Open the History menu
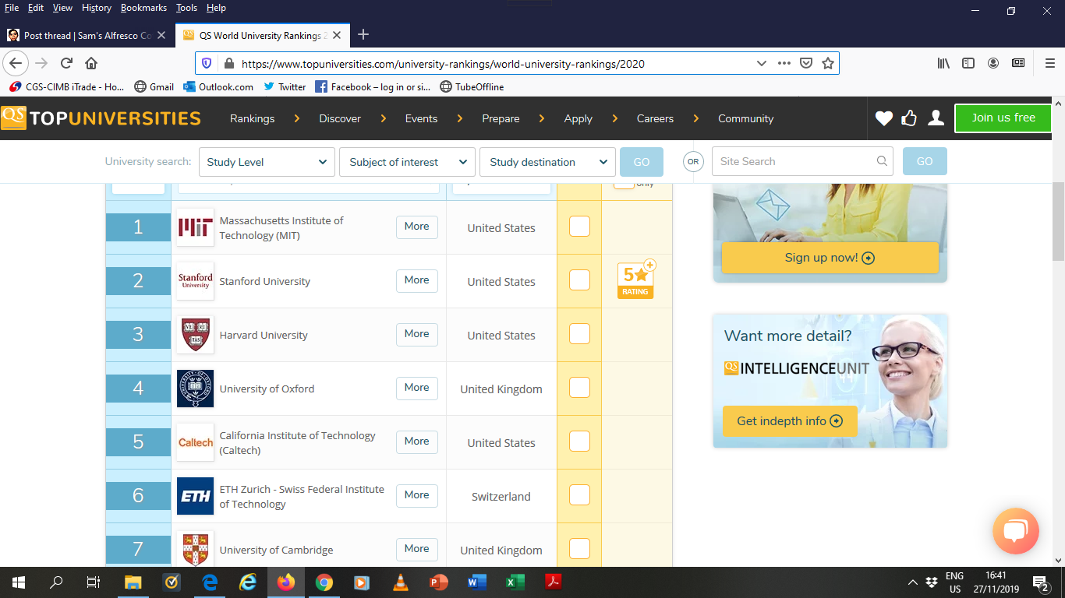1065x598 pixels. click(97, 8)
